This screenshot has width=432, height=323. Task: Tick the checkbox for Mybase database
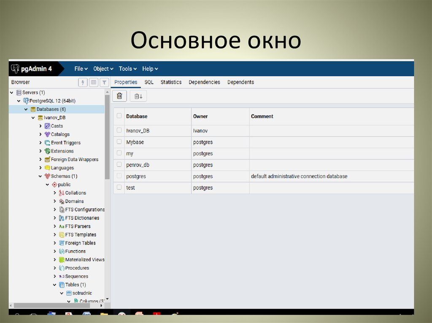tap(119, 142)
